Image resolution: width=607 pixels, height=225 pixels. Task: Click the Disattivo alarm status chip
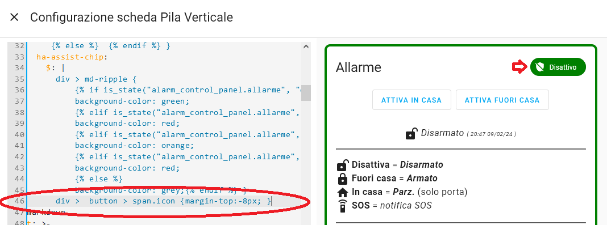558,67
